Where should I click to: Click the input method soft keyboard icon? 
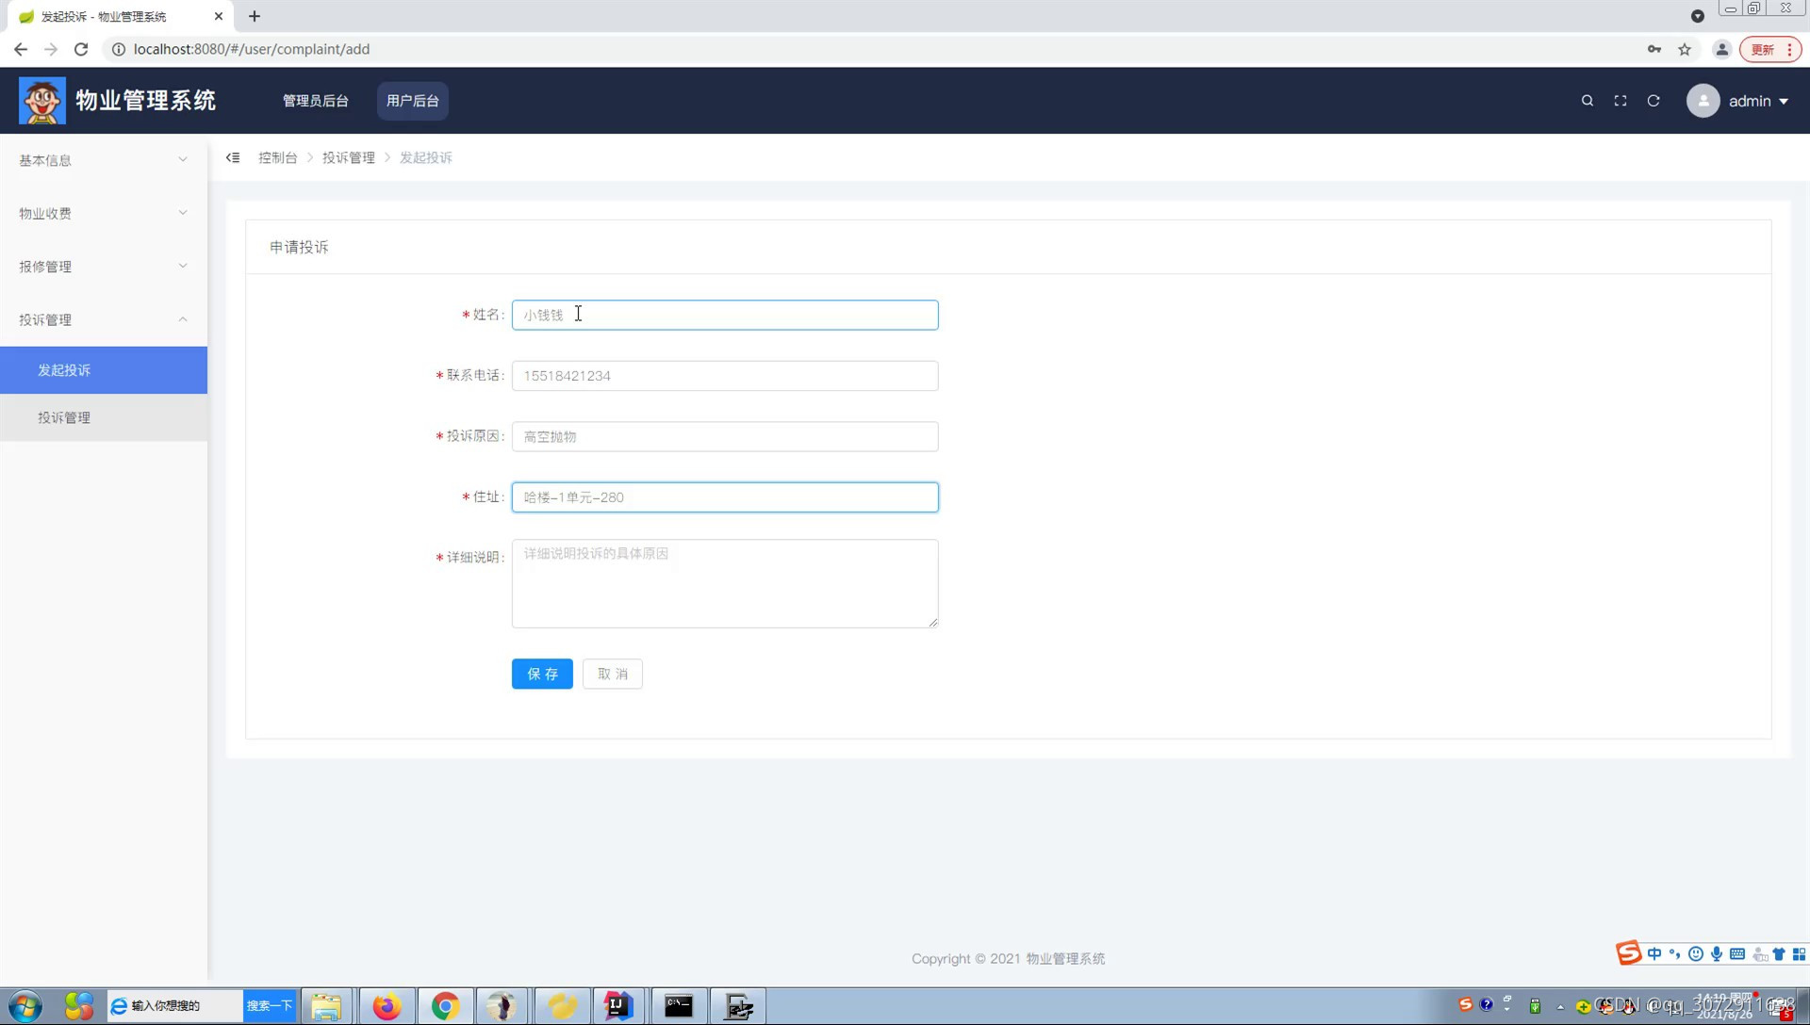click(1737, 954)
